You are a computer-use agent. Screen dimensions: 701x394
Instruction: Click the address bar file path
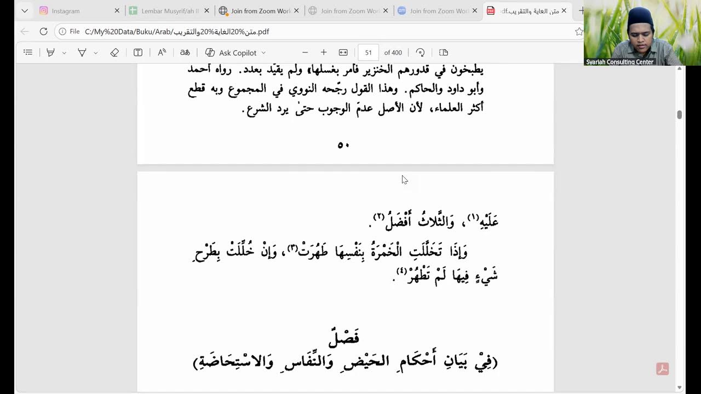click(x=177, y=32)
